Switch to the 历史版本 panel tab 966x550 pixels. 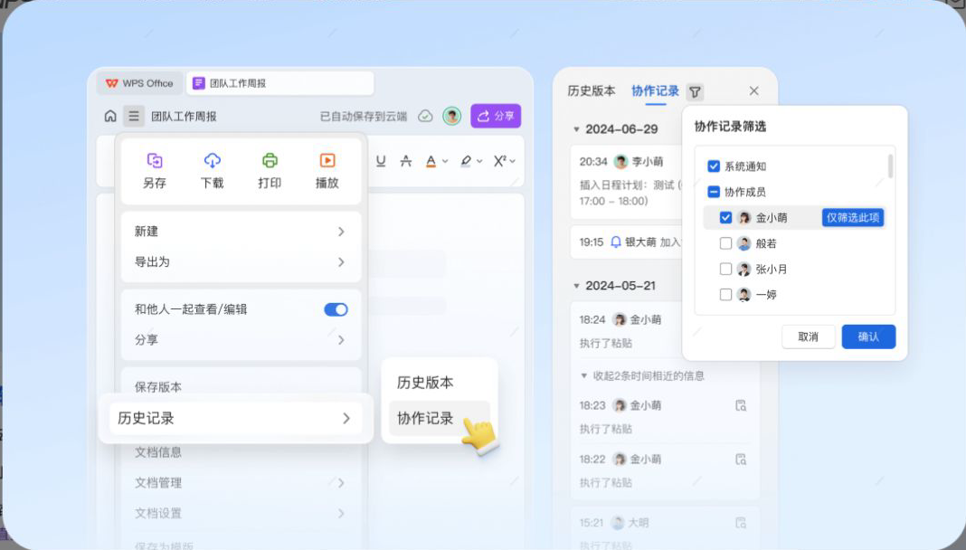(x=592, y=91)
